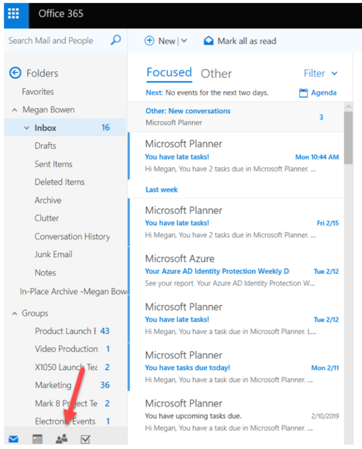Screen dimensions: 362x449
Task: Collapse the Inbox folder chevron
Action: [26, 128]
